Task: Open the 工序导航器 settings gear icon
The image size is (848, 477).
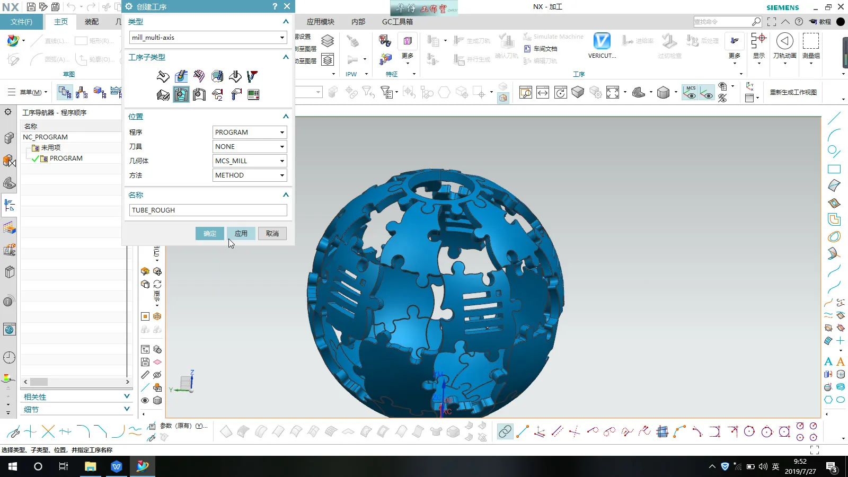Action: 8,112
